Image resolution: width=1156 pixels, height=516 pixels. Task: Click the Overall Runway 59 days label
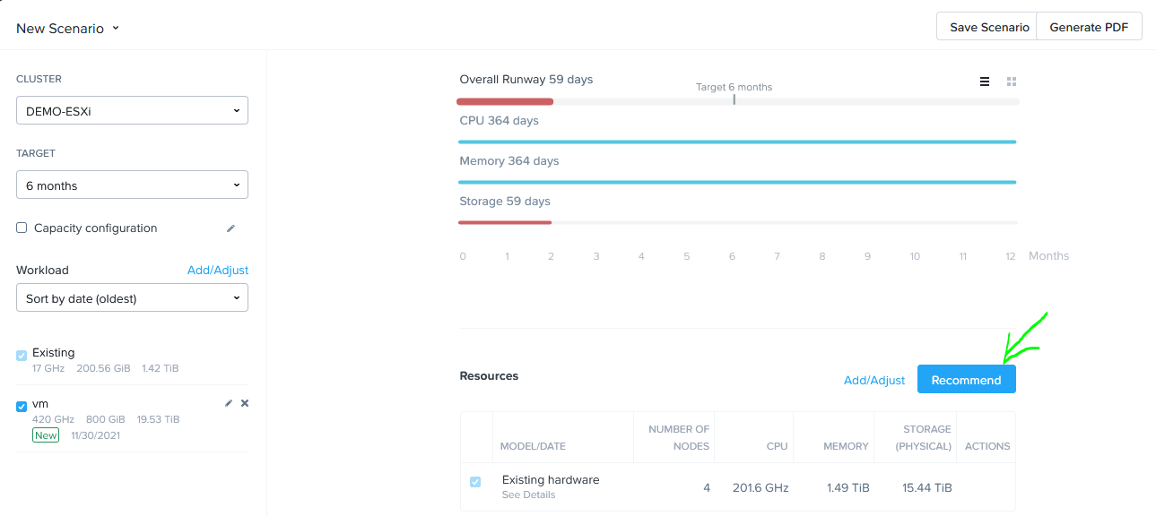526,79
